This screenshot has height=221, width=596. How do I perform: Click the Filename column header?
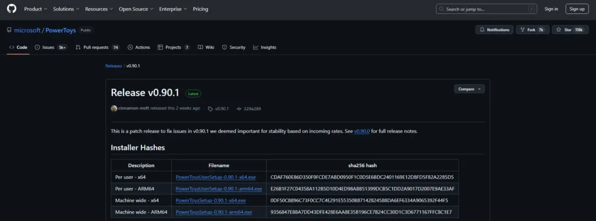[219, 165]
